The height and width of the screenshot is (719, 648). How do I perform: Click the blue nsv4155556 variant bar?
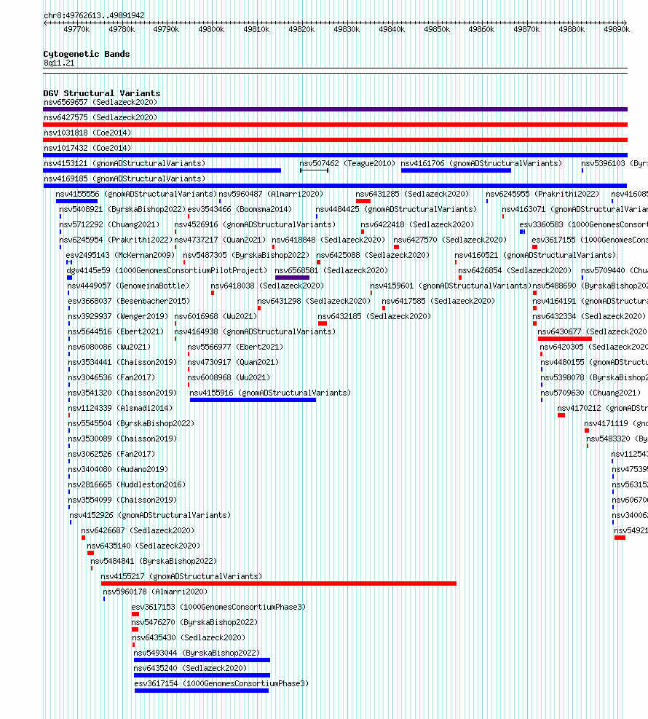coord(76,201)
